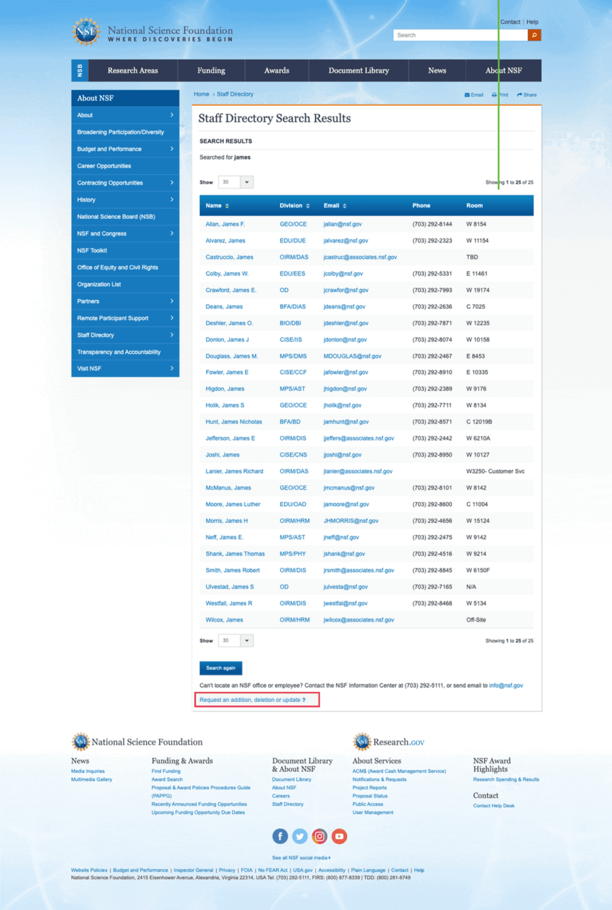The image size is (612, 910).
Task: Open the Document Library nav menu
Action: pyautogui.click(x=359, y=71)
